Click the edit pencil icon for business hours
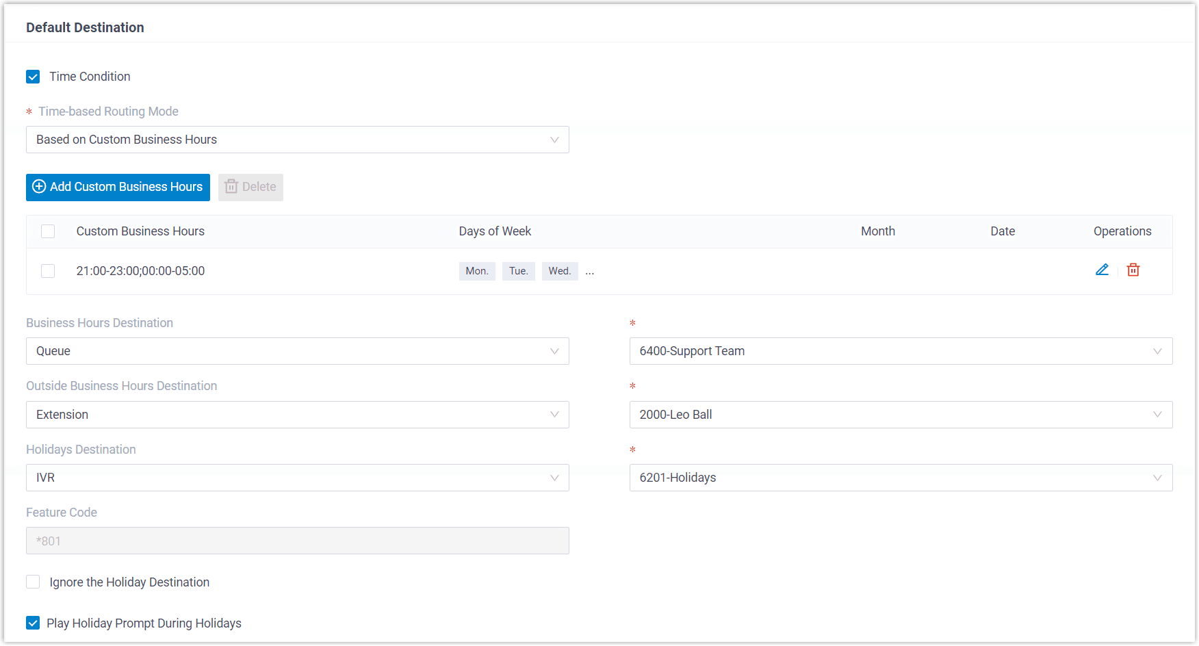1199x646 pixels. click(1102, 270)
